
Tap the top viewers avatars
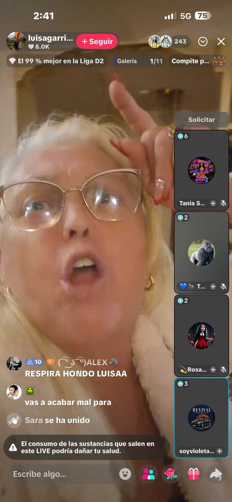(160, 41)
